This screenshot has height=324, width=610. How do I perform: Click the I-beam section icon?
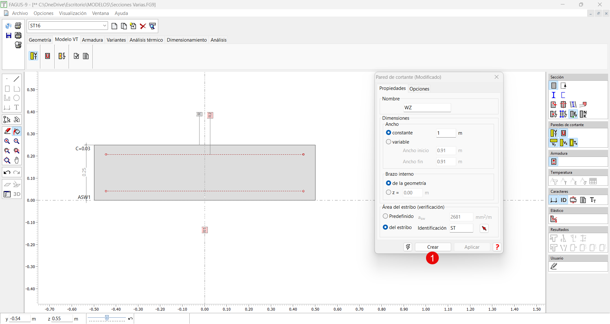point(553,95)
